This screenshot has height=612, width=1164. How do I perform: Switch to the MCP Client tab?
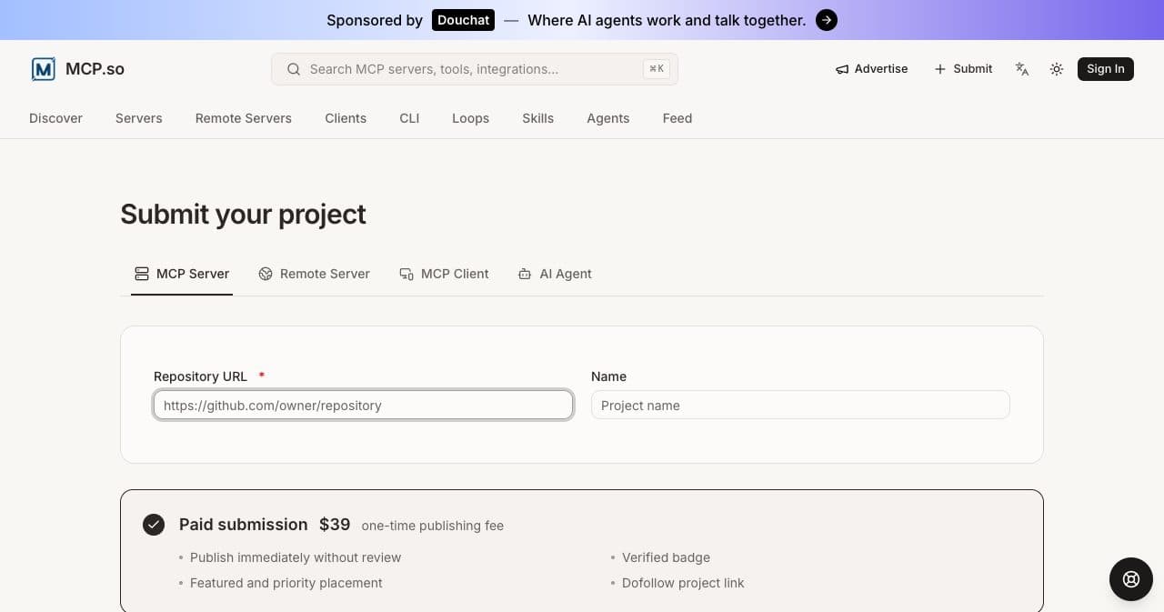click(x=445, y=274)
